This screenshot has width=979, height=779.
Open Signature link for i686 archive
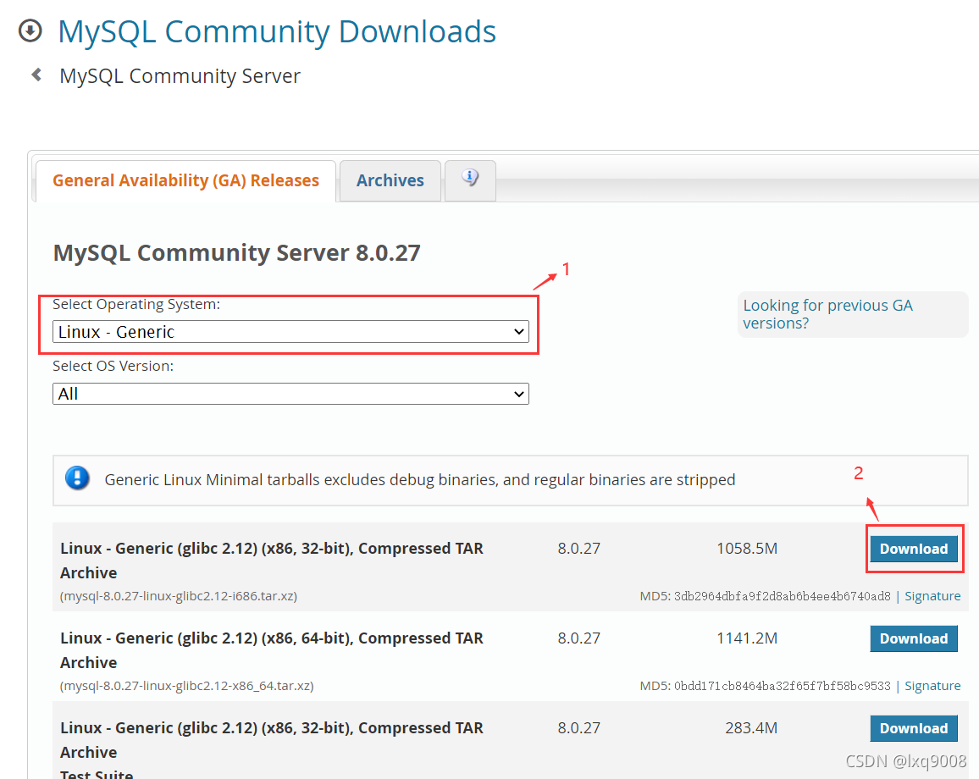pyautogui.click(x=932, y=596)
